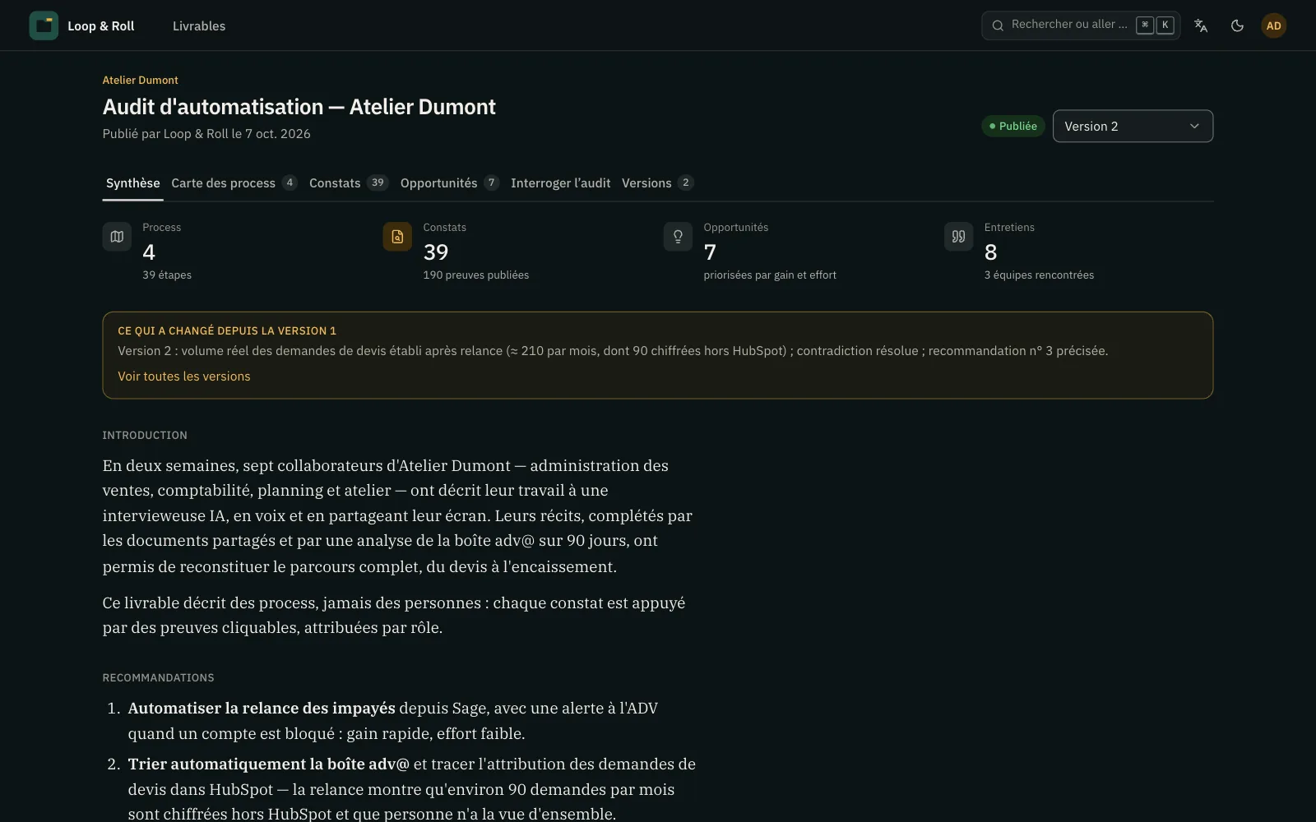Click the Loop & Roll logo icon
1316x822 pixels.
pos(44,25)
